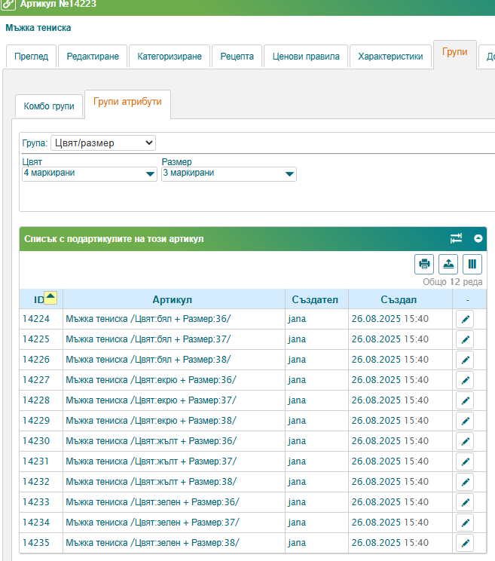Edit sub-article 14227
The height and width of the screenshot is (561, 495).
click(x=465, y=380)
